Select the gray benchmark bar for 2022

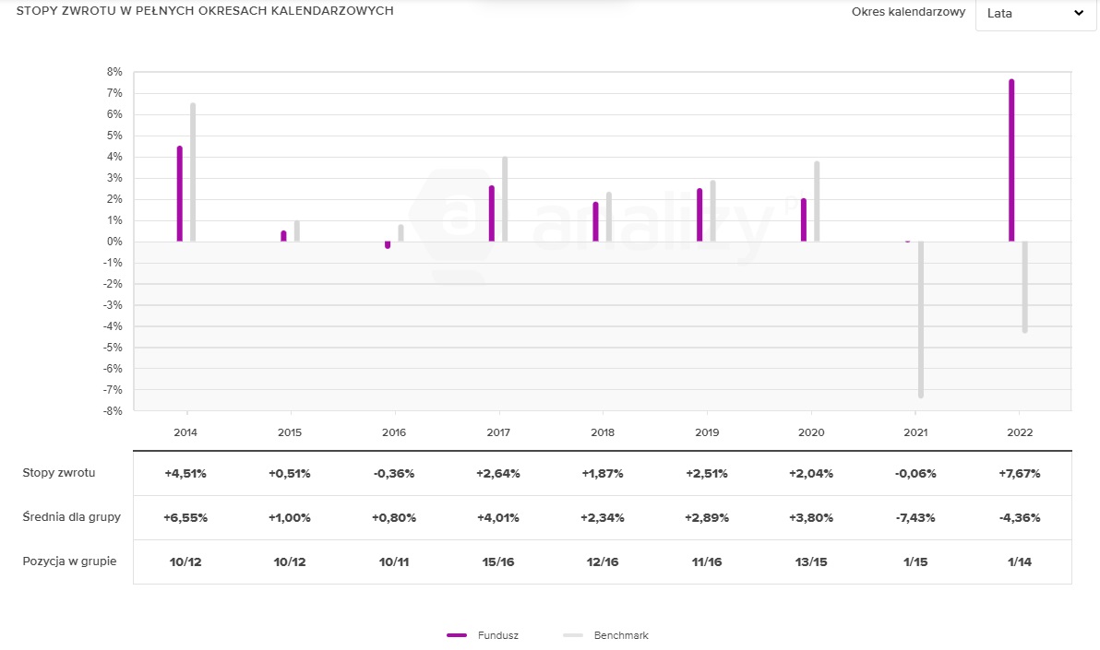1024,286
